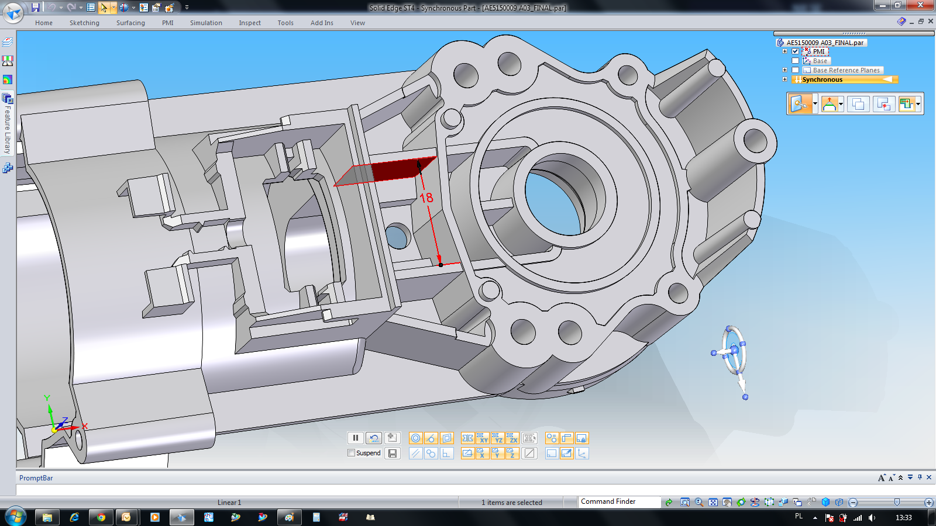Expand the PMI tree node
The width and height of the screenshot is (936, 526).
coord(785,51)
